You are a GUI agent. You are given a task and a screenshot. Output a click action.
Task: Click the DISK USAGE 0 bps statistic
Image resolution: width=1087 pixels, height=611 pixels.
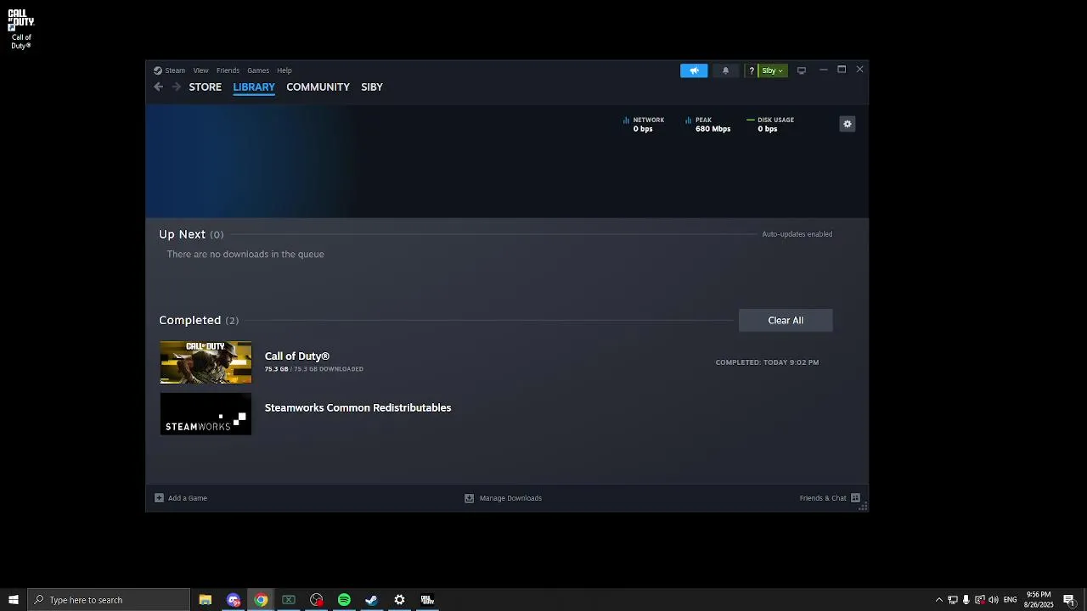coord(770,124)
